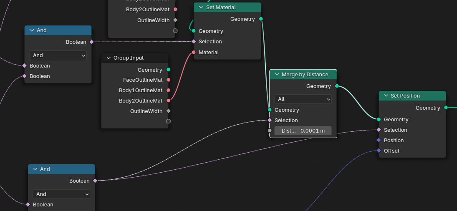The image size is (457, 211).
Task: Click Set Material's Geometry output socket
Action: coord(261,19)
